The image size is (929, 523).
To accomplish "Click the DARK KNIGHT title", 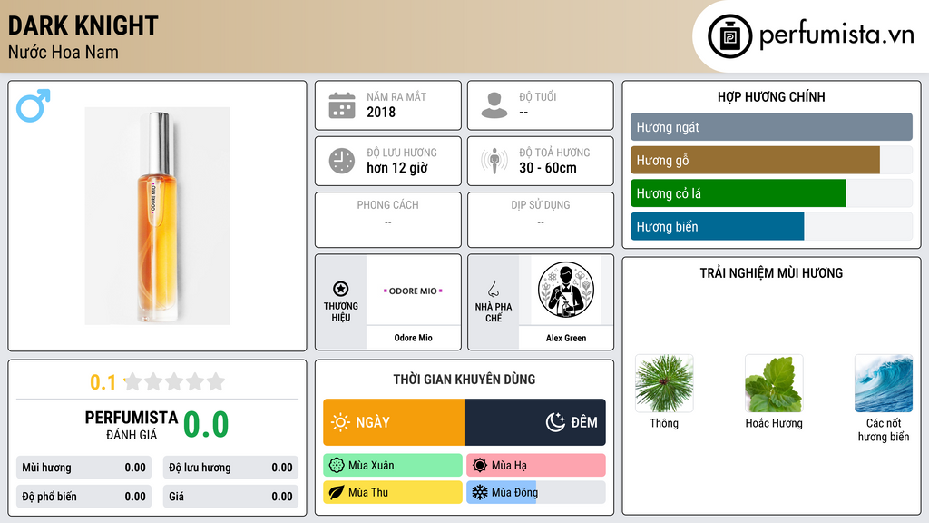I will coord(83,25).
